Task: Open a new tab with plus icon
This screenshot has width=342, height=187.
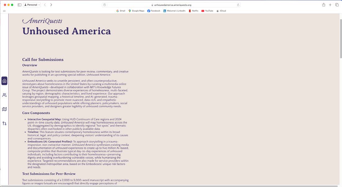Action: point(330,5)
